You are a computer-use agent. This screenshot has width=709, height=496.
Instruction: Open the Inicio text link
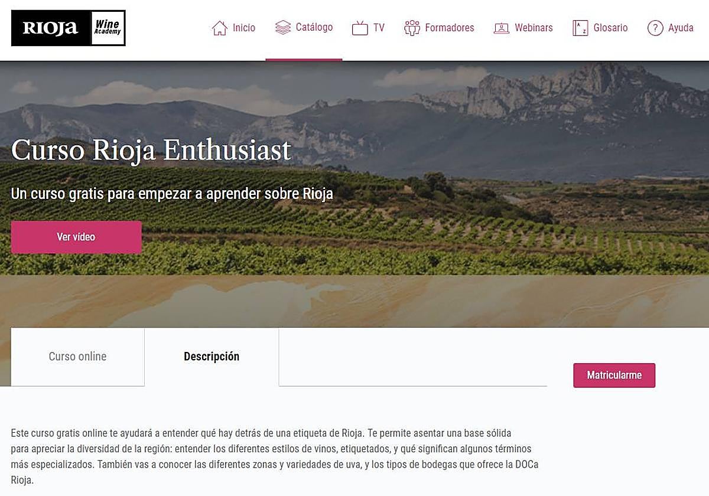[244, 28]
